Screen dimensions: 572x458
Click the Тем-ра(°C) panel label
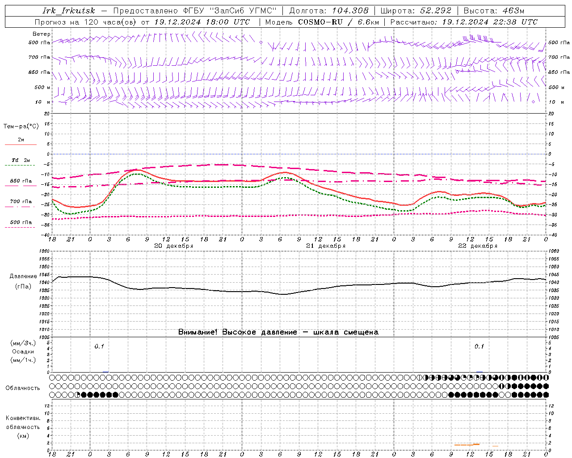21,127
